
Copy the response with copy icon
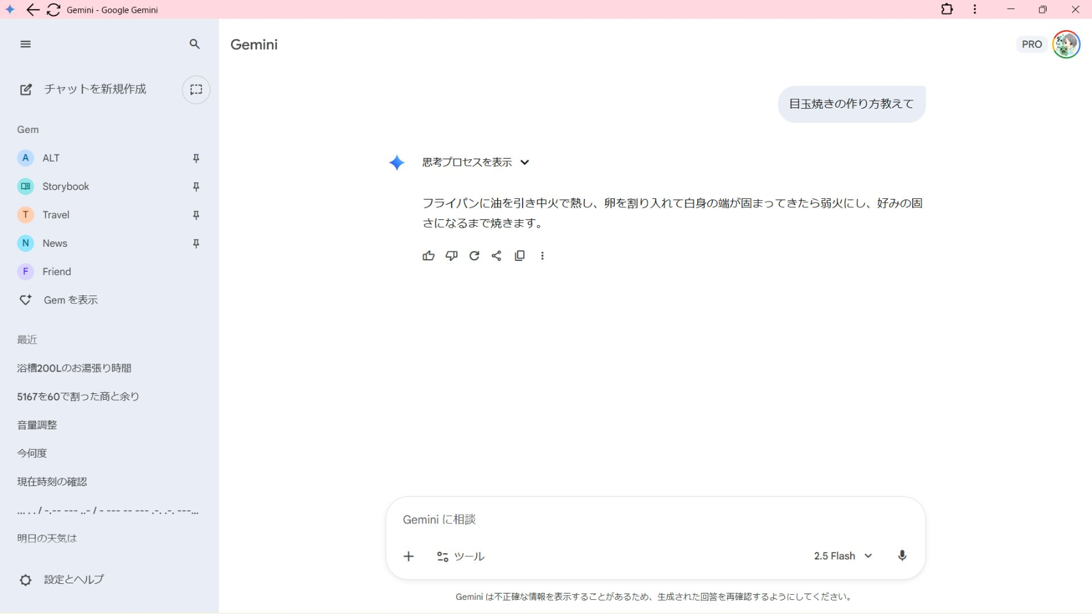click(519, 256)
